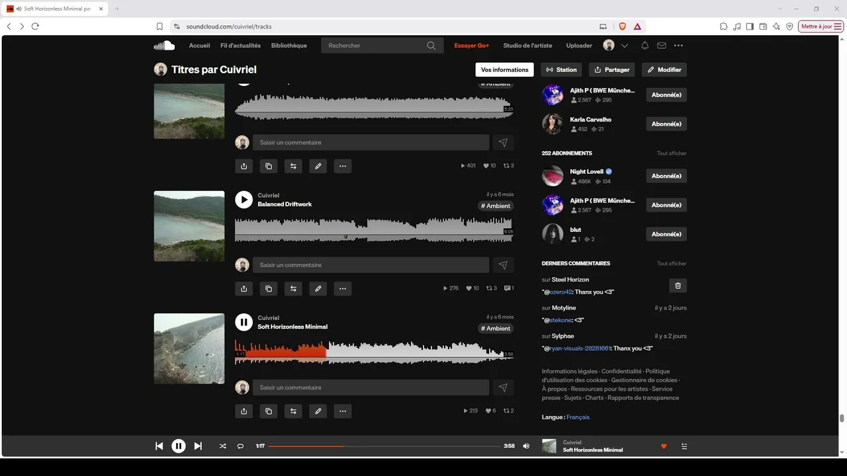Open Balanced Driftwork cover artwork

pyautogui.click(x=189, y=226)
